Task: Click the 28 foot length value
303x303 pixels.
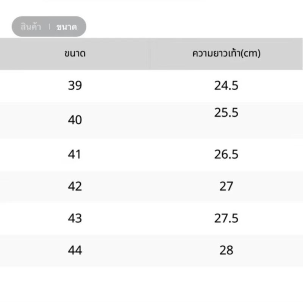Action: pos(226,250)
